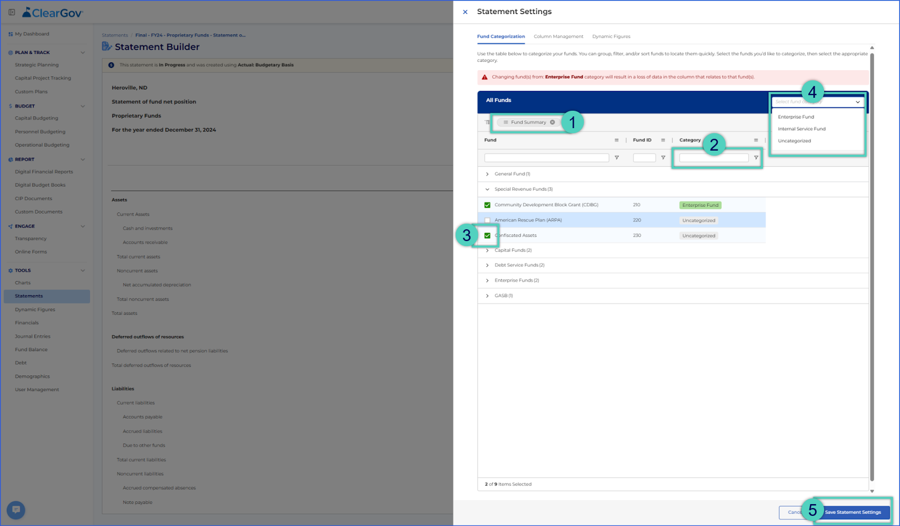The width and height of the screenshot is (900, 526).
Task: Collapse the Special Revenue Funds (3) group
Action: [x=487, y=189]
